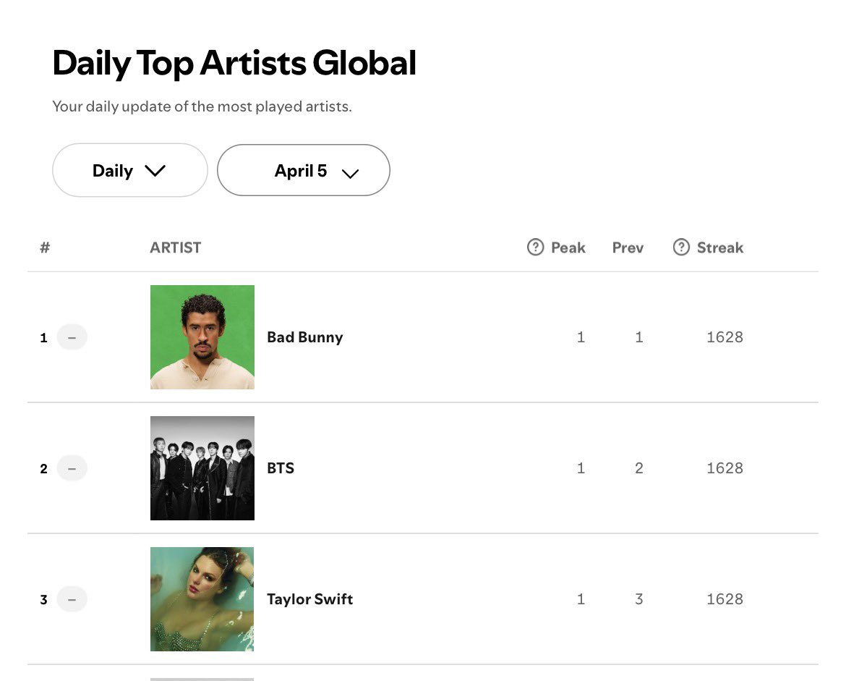The width and height of the screenshot is (846, 681).
Task: Click the chevron next to Daily
Action: pyautogui.click(x=155, y=171)
